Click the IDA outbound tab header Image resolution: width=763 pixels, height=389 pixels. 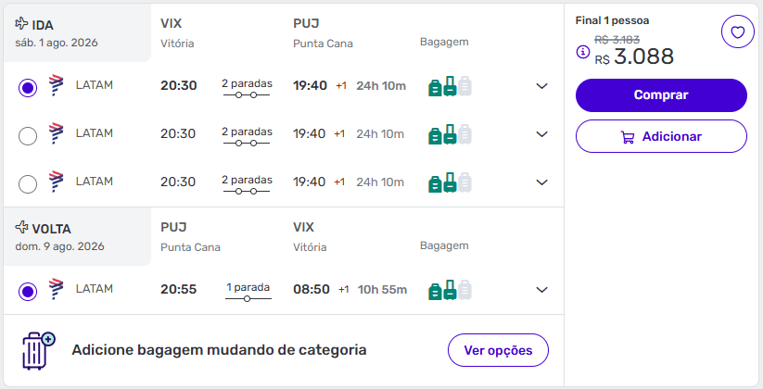pyautogui.click(x=78, y=33)
